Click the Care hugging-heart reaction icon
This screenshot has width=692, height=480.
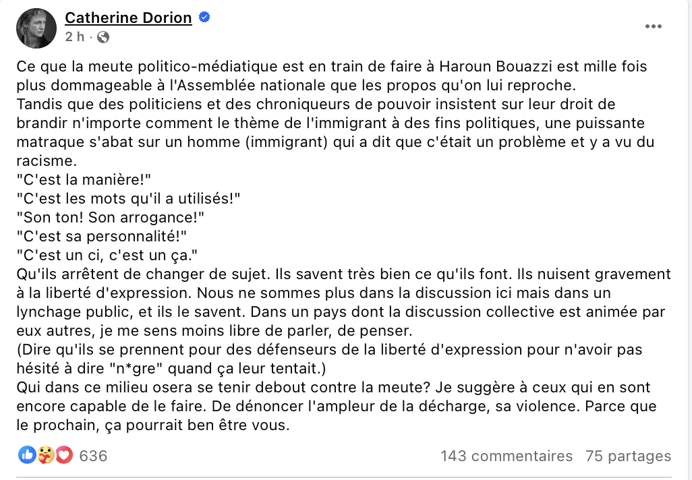tap(45, 455)
